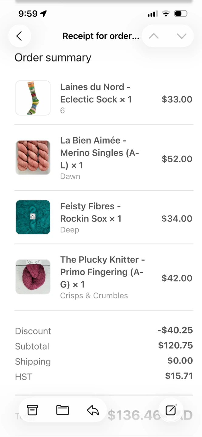This screenshot has height=437, width=202.
Task: Go to previous message with up chevron
Action: coord(154,36)
